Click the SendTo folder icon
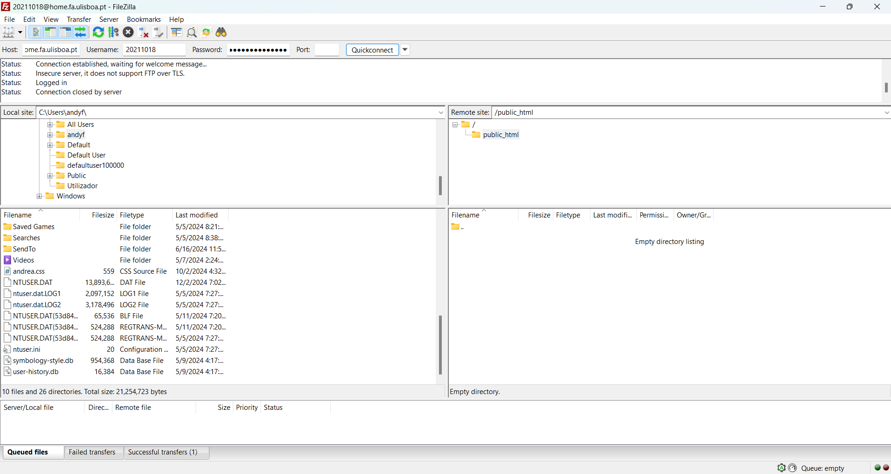 pyautogui.click(x=7, y=249)
